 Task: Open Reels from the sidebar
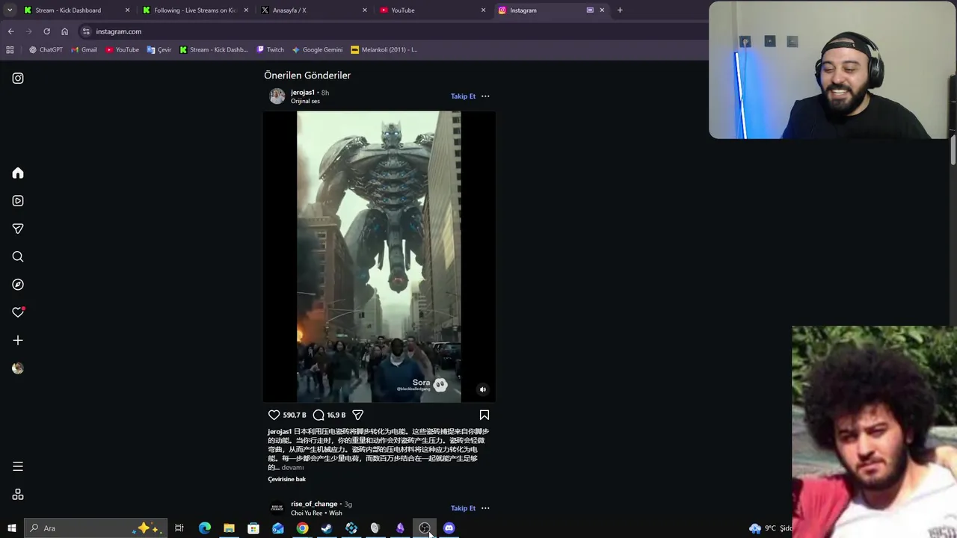pos(18,201)
